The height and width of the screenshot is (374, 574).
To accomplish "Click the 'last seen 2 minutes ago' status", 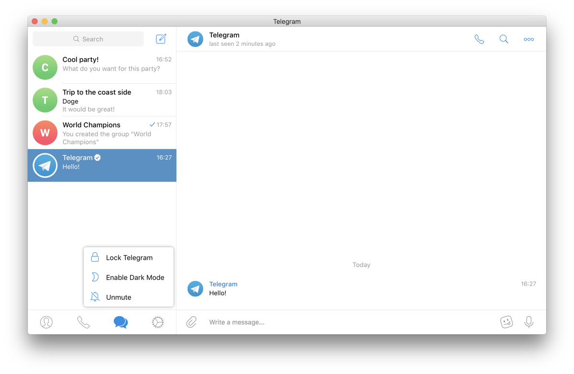I will [x=242, y=44].
